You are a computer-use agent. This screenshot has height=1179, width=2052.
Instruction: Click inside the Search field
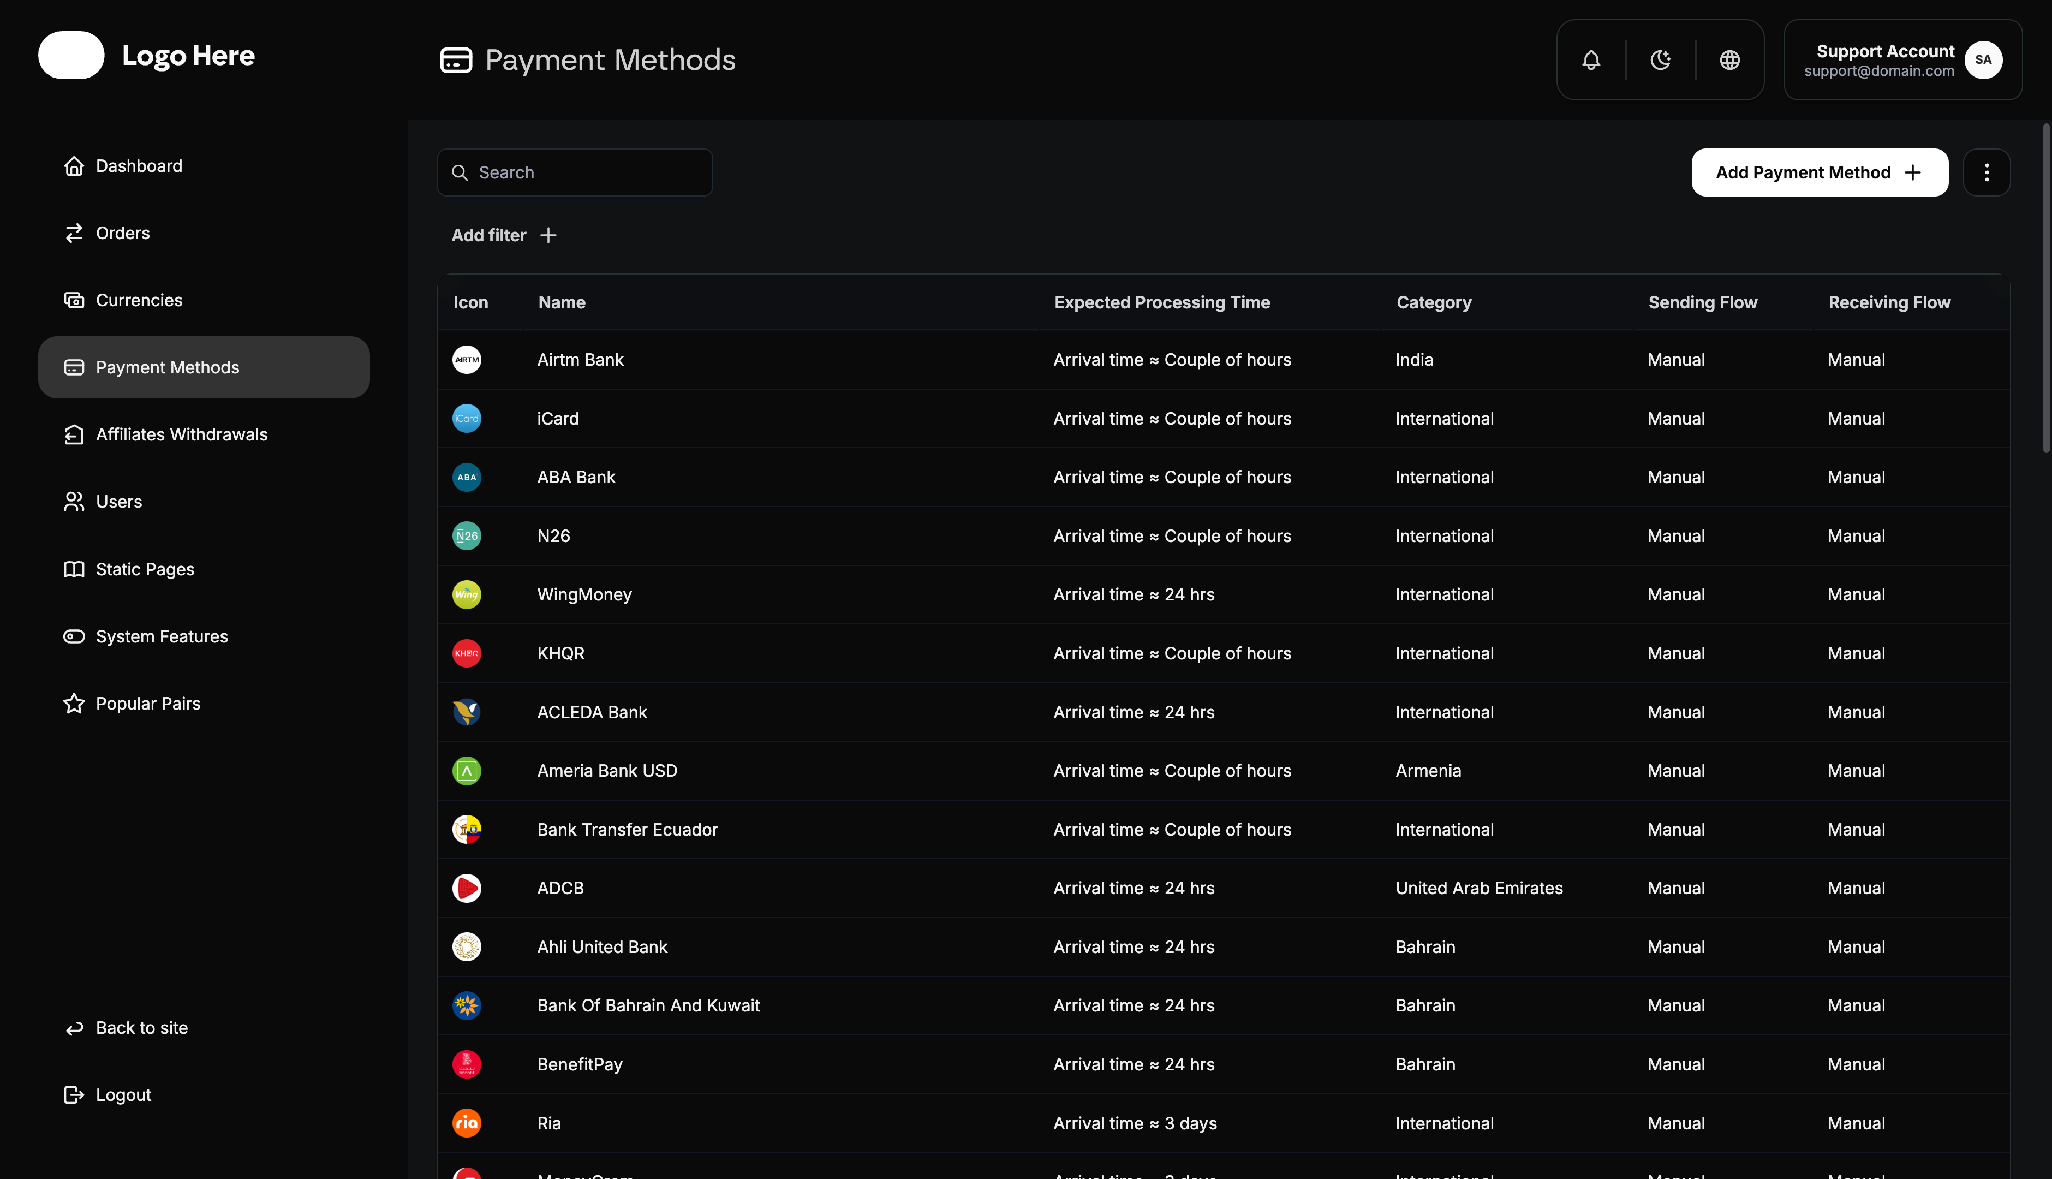point(575,172)
